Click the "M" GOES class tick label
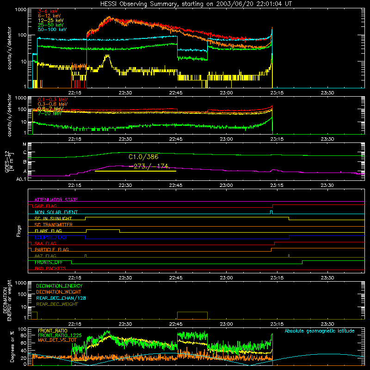Viewport: 370px width, 370px height. [25, 144]
